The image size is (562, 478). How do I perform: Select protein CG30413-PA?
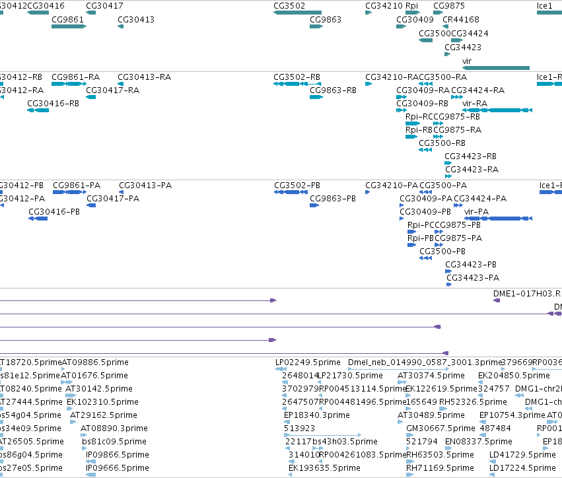(121, 192)
